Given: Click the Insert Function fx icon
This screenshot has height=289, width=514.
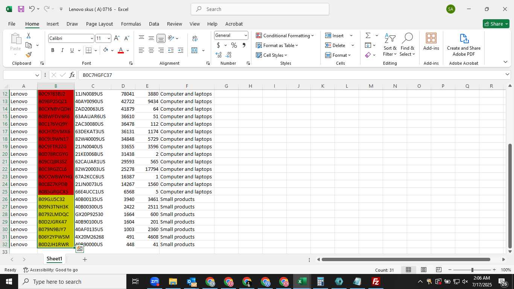Looking at the screenshot, I should (x=72, y=75).
